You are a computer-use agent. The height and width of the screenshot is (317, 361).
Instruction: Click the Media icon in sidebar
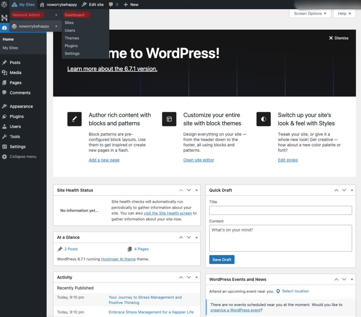point(4,72)
